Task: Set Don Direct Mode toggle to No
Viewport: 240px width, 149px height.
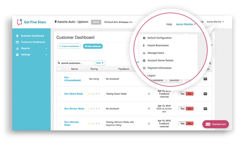Action: pos(190,94)
